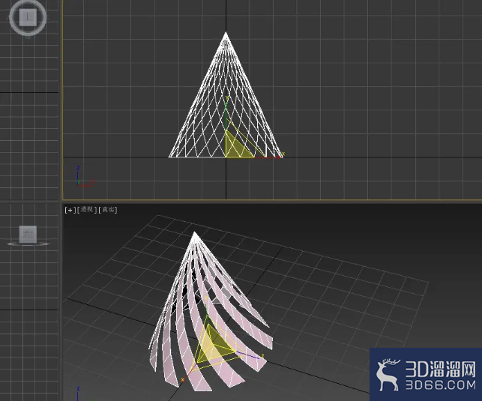Viewport: 482px width, 401px height.
Task: Open the [+] viewport general menu
Action: [x=70, y=210]
